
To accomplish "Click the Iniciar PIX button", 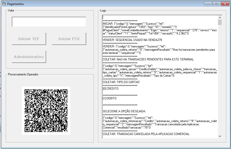I will (x=69, y=39).
